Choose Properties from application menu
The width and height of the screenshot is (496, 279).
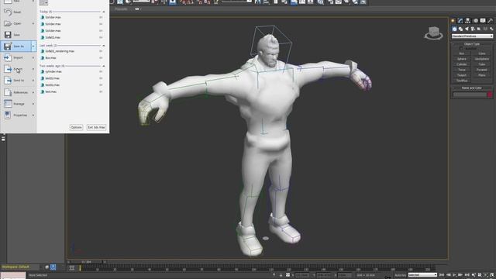point(18,115)
